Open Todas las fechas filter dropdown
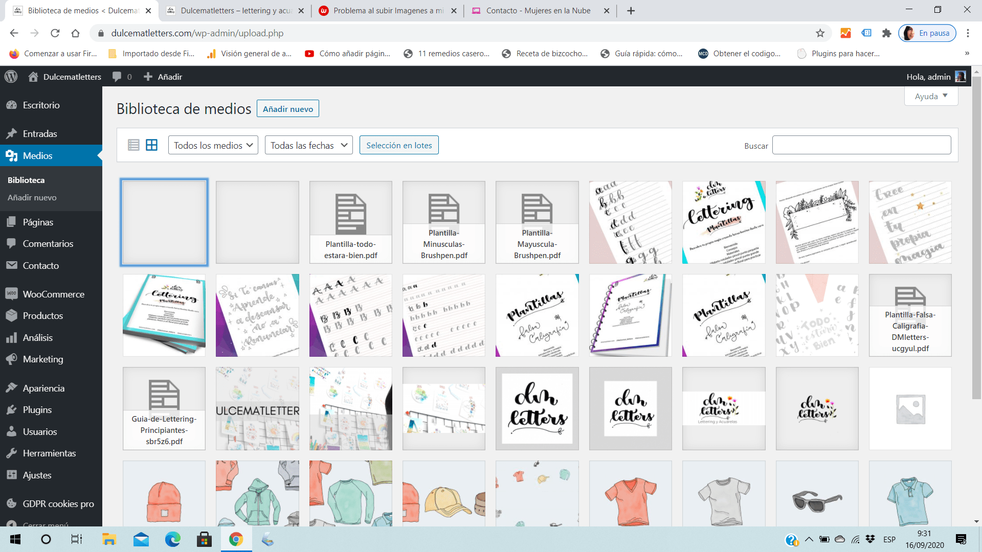This screenshot has height=552, width=982. pyautogui.click(x=309, y=145)
